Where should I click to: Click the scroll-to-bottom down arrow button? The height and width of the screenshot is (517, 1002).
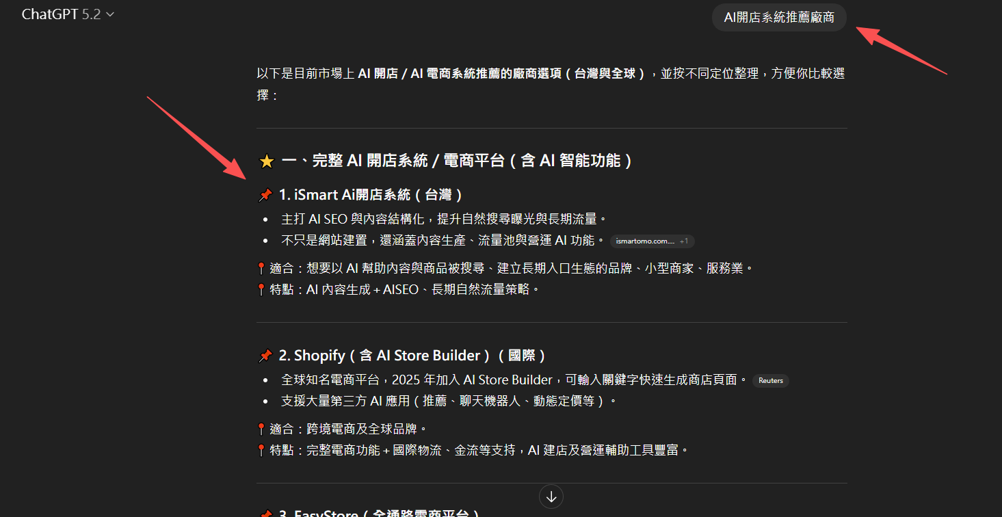tap(551, 496)
